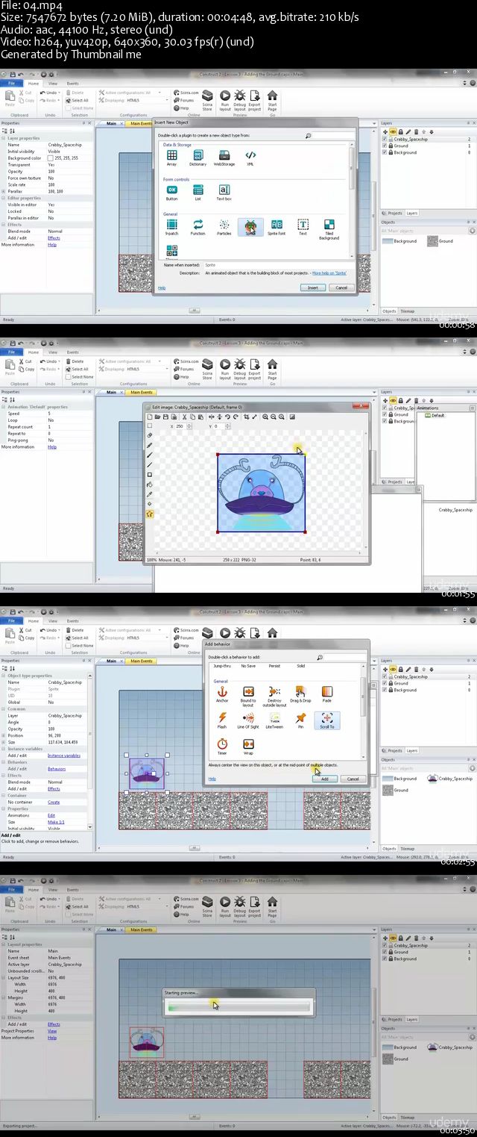Switch to Projects tab beside Insert New Object dialog

pyautogui.click(x=394, y=213)
